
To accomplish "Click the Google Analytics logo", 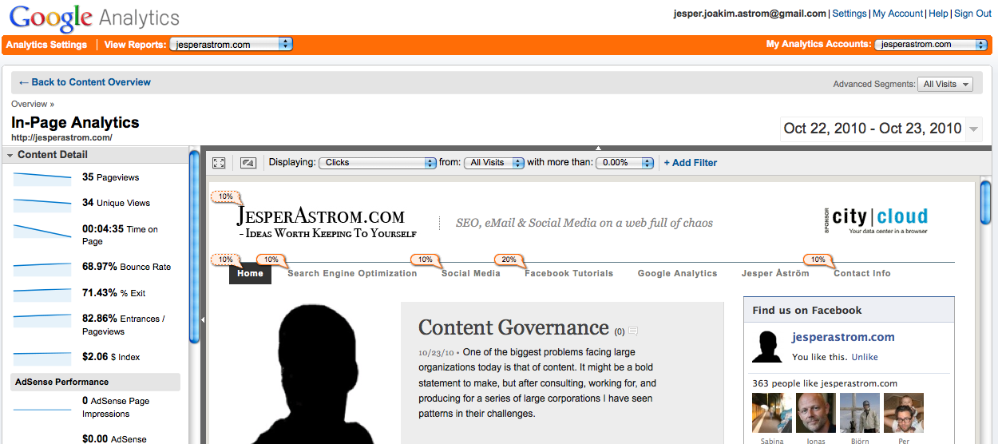I will (94, 17).
